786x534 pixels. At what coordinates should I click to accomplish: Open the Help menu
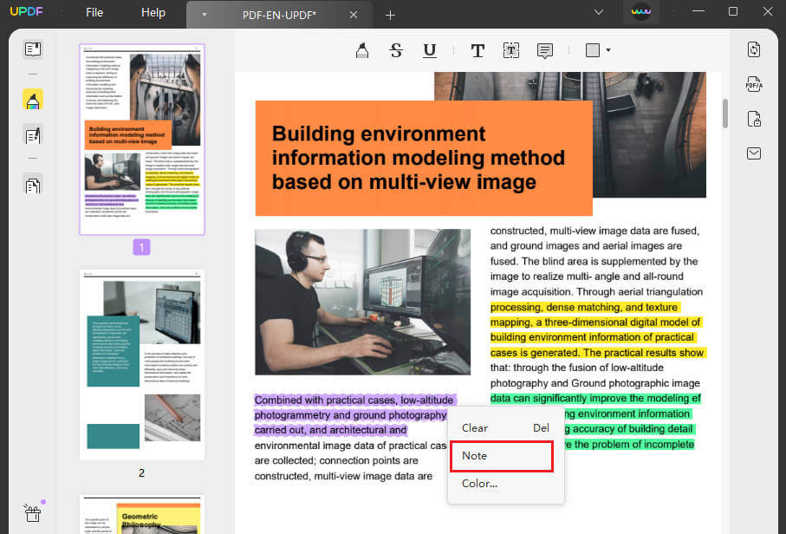153,12
